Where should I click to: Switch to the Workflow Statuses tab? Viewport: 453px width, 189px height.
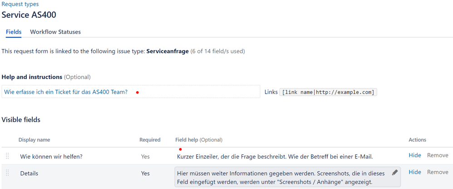(x=55, y=32)
